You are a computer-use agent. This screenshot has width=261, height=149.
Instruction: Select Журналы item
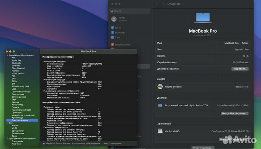pyautogui.click(x=16, y=144)
